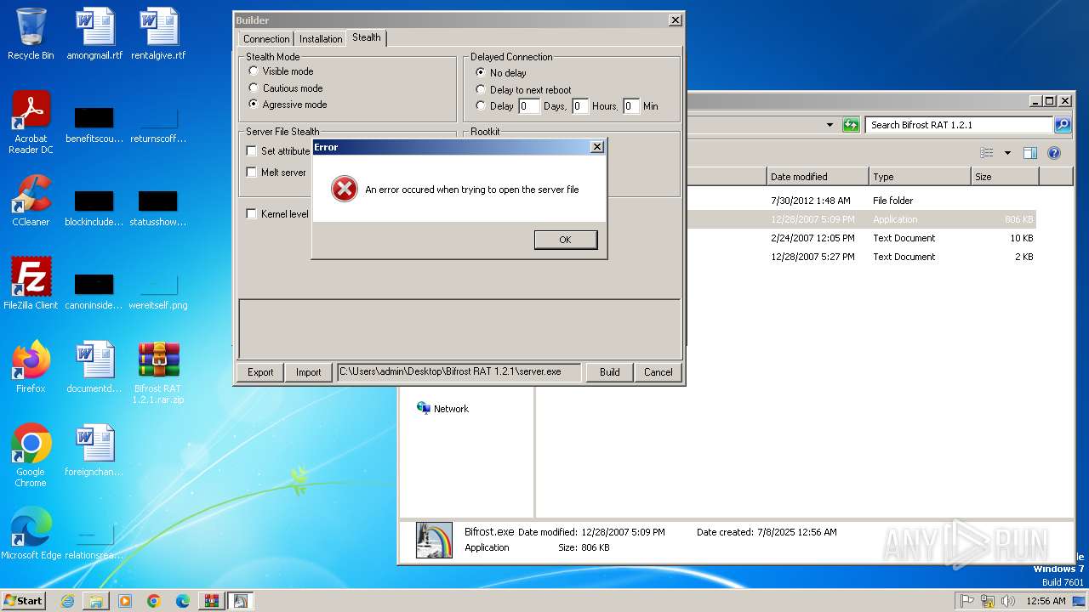1089x612 pixels.
Task: Click the Build button
Action: point(610,372)
